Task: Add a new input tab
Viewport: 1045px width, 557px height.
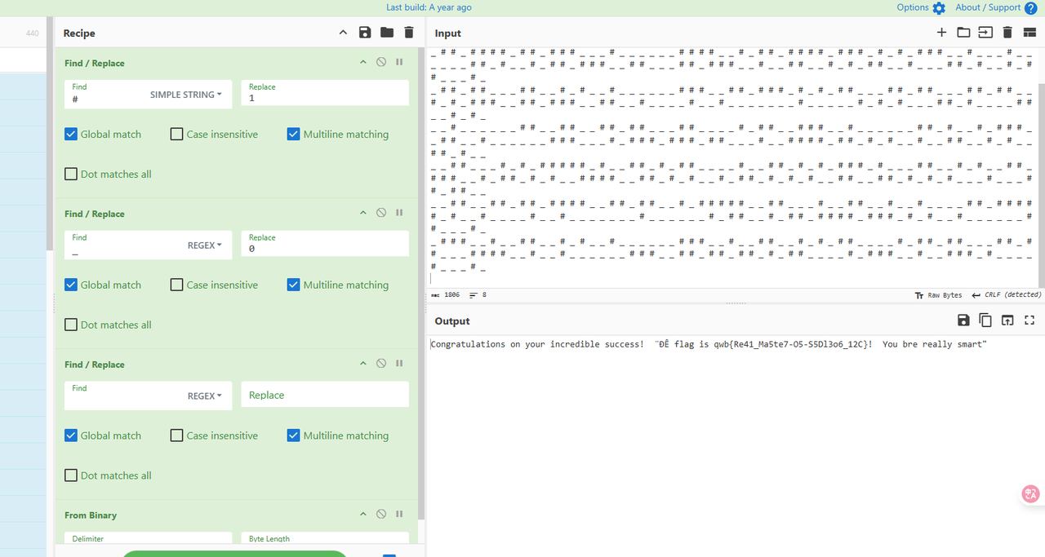Action: 941,33
